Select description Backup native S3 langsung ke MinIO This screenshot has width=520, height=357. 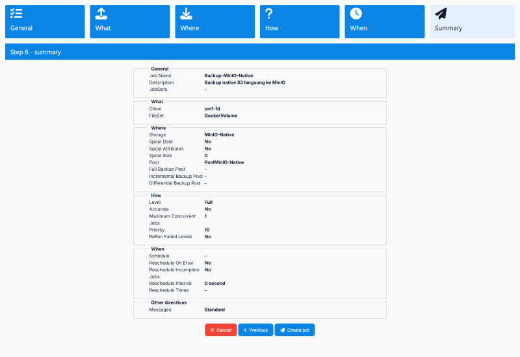[245, 82]
